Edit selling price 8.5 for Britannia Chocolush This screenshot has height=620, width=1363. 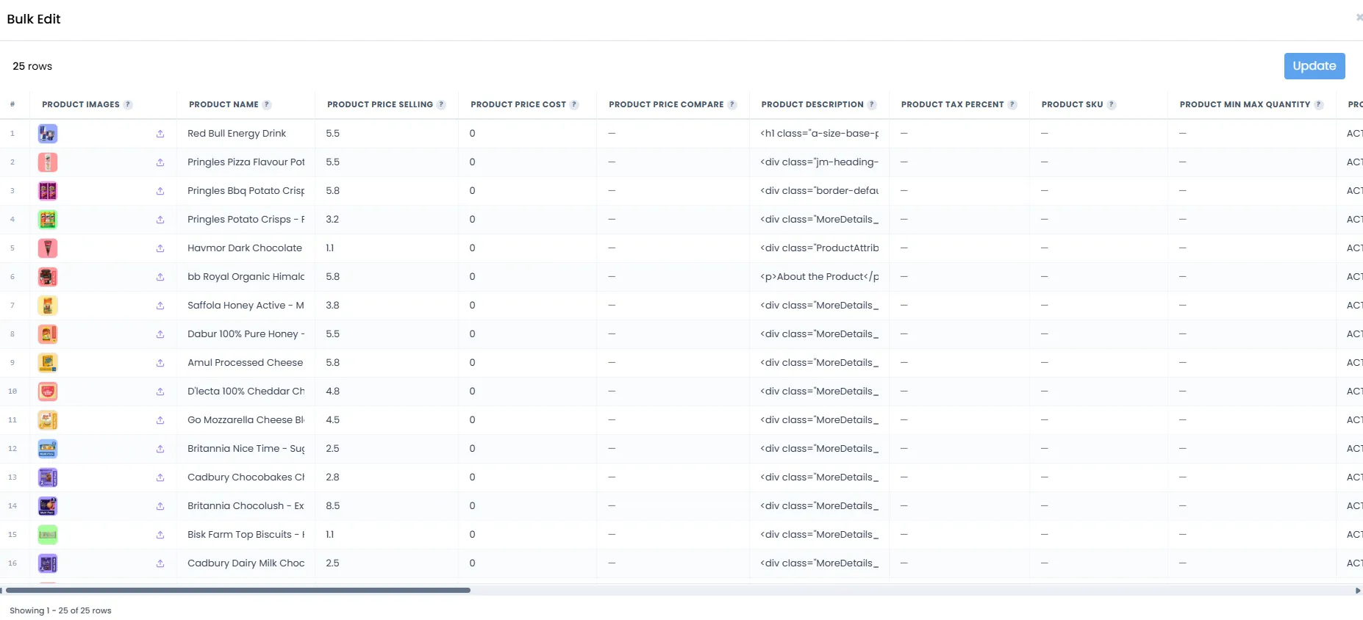386,506
